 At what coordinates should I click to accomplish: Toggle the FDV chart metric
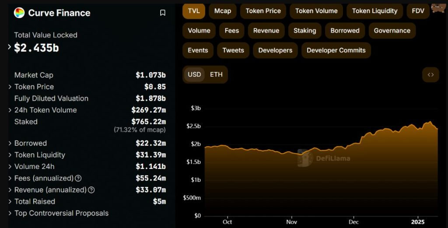coord(418,11)
